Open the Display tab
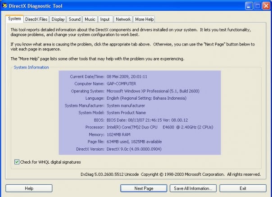This screenshot has width=272, height=197. click(x=58, y=19)
